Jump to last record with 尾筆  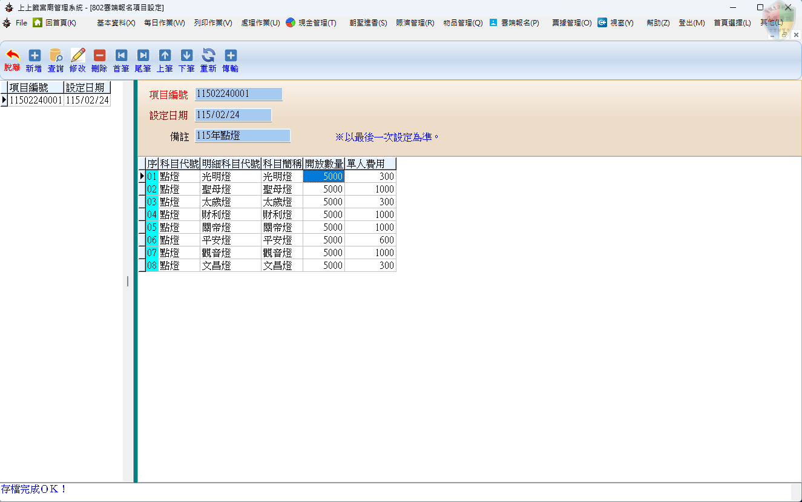[143, 56]
